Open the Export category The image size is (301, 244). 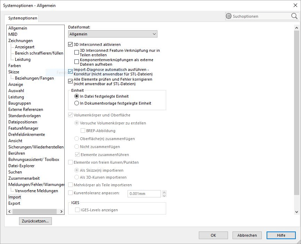point(14,203)
